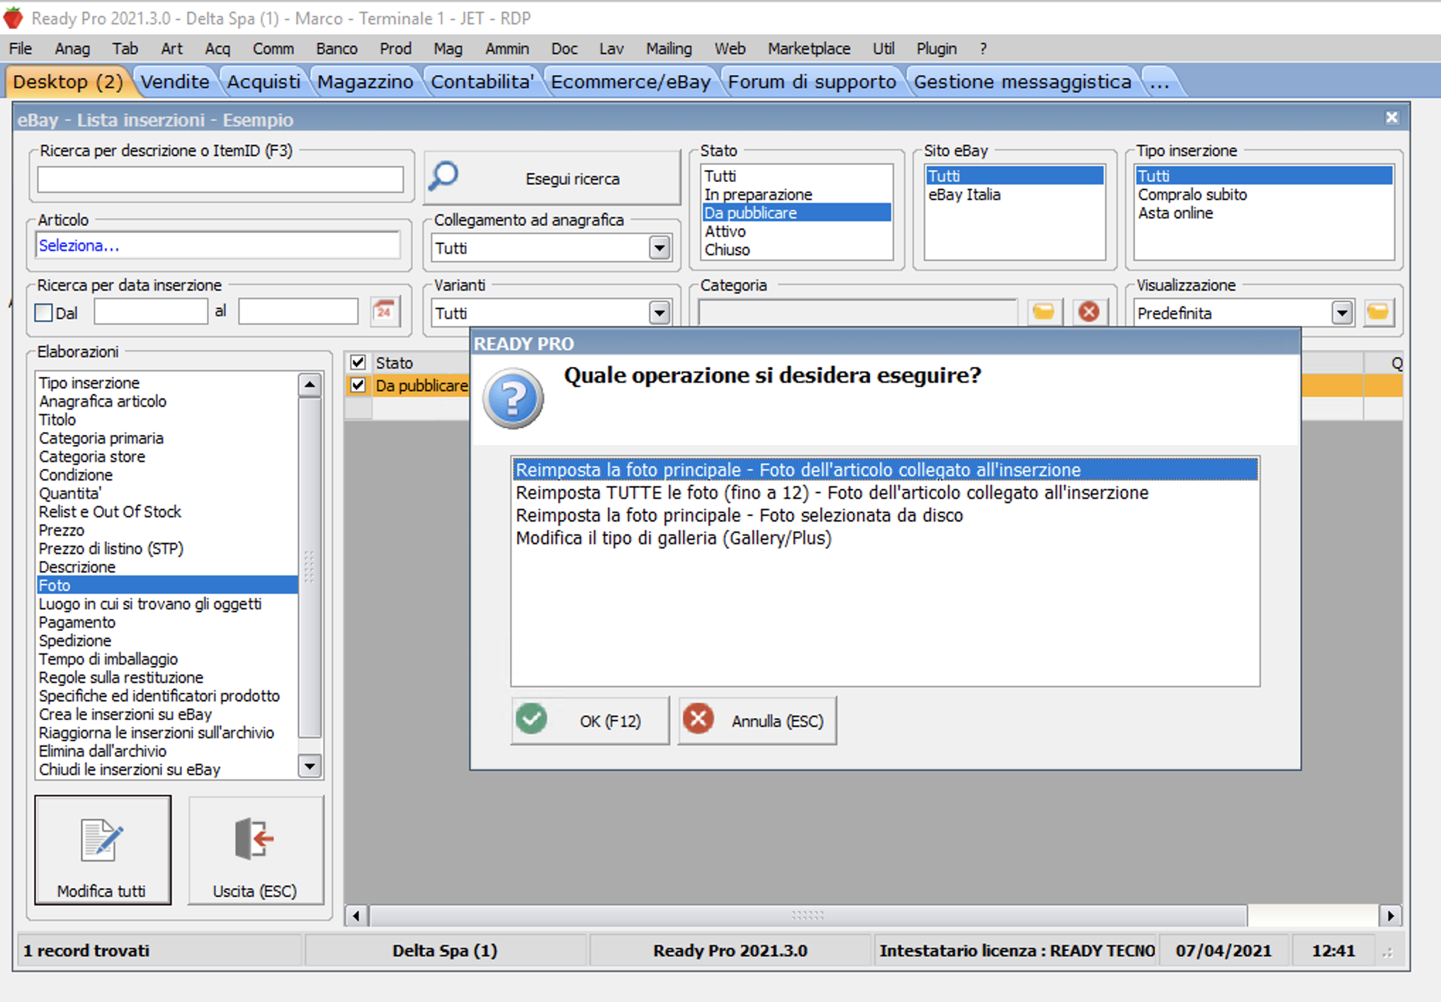Click Annulla (ESC) button

pyautogui.click(x=757, y=721)
